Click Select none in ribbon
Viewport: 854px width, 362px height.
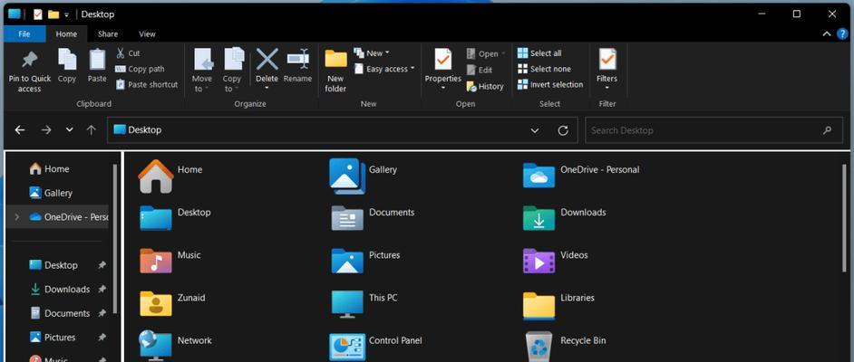click(544, 69)
